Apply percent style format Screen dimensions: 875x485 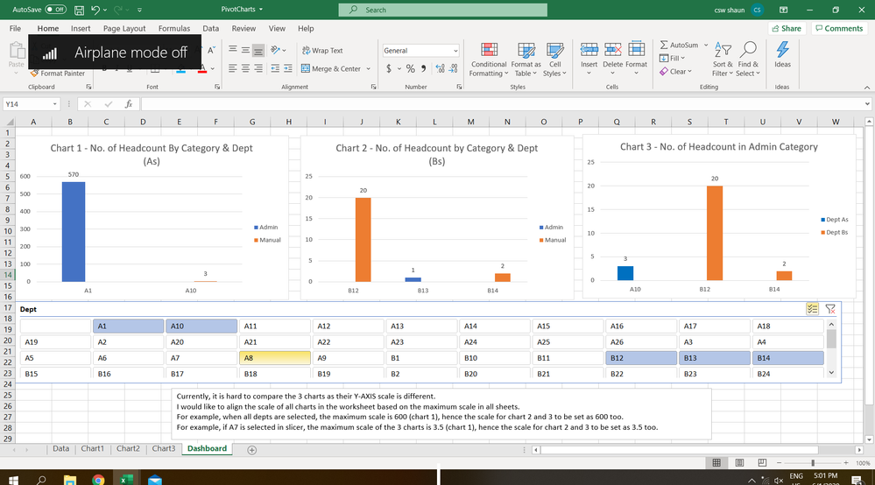(410, 68)
